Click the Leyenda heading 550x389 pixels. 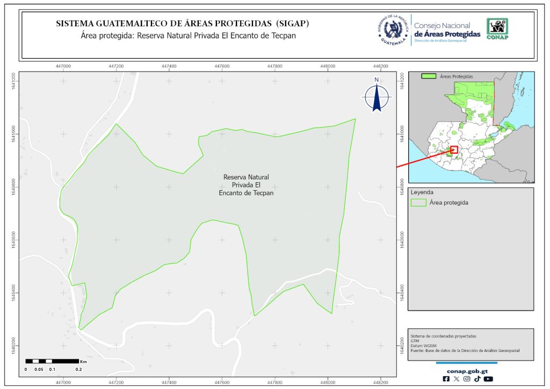tap(422, 192)
